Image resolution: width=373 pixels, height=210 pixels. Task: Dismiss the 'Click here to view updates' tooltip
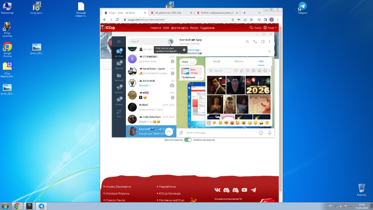coord(184,50)
